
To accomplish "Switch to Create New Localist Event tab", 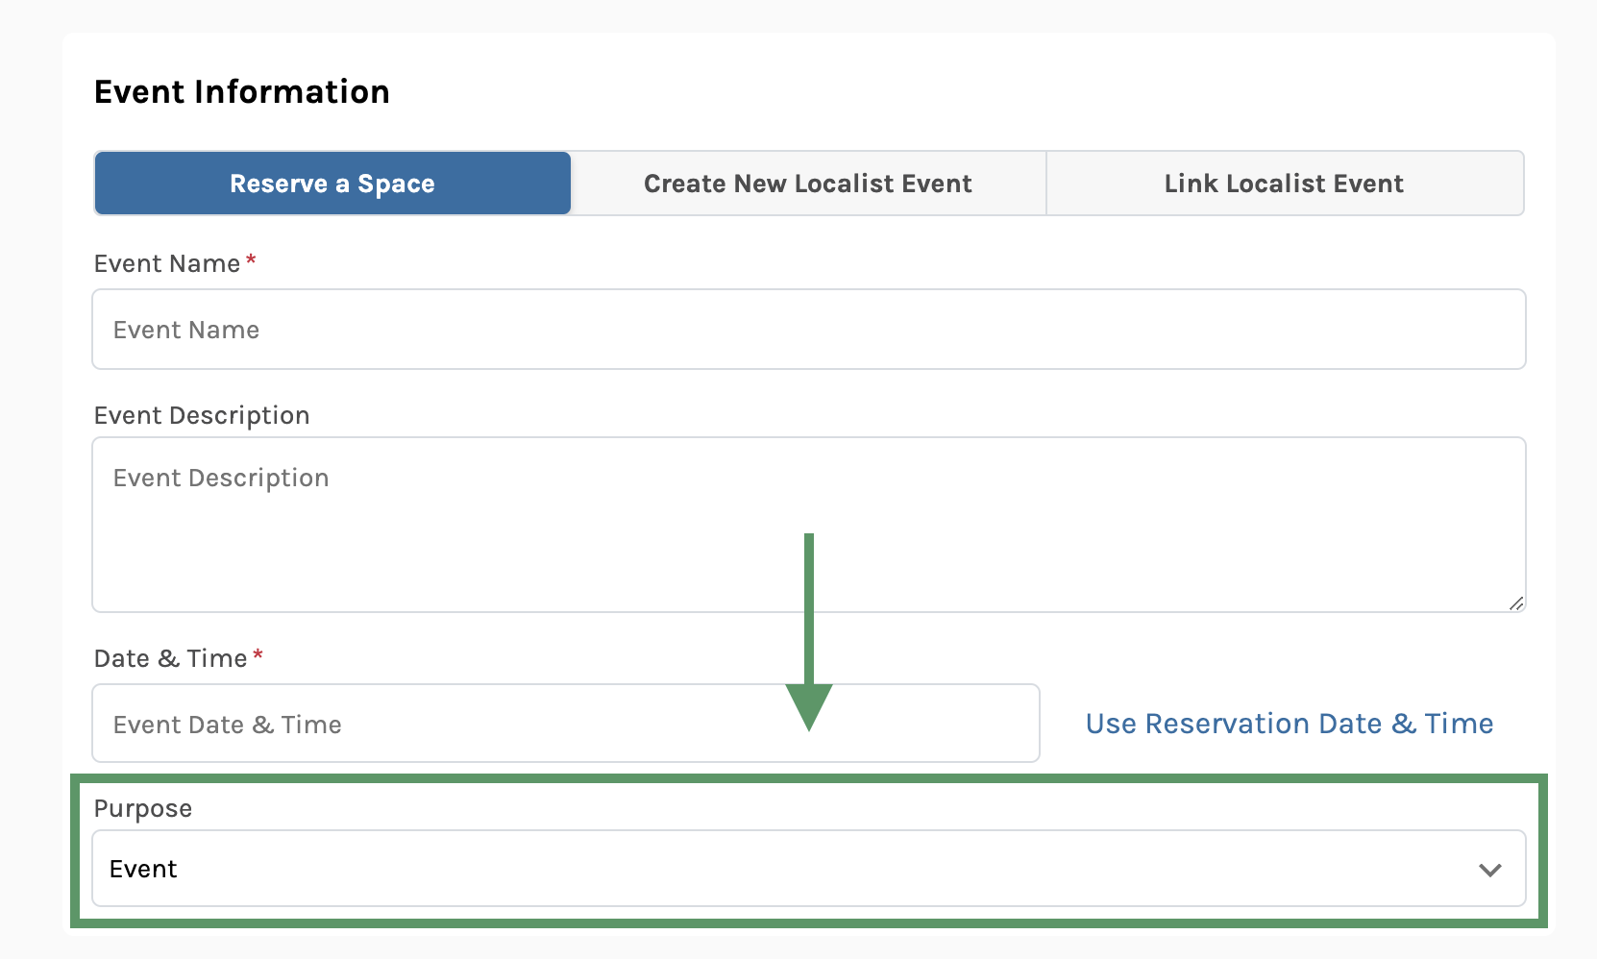I will click(x=807, y=184).
